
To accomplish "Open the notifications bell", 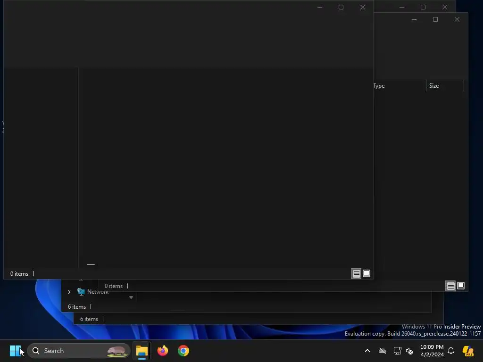I will 451,351.
